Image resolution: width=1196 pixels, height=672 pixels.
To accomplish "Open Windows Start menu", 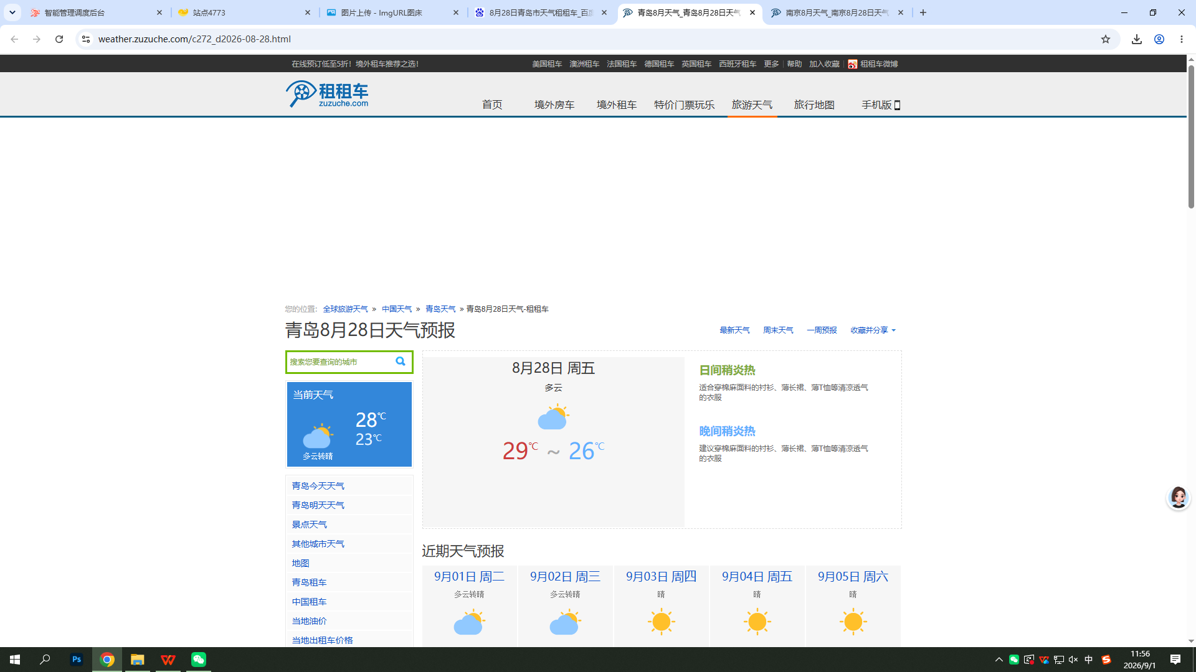I will (x=15, y=660).
